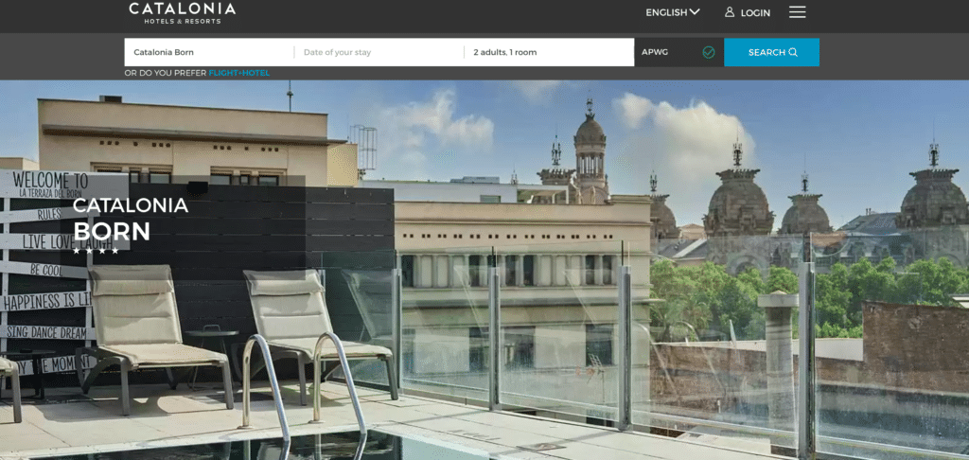The width and height of the screenshot is (969, 460).
Task: Open the Date of your stay picker
Action: tap(379, 53)
